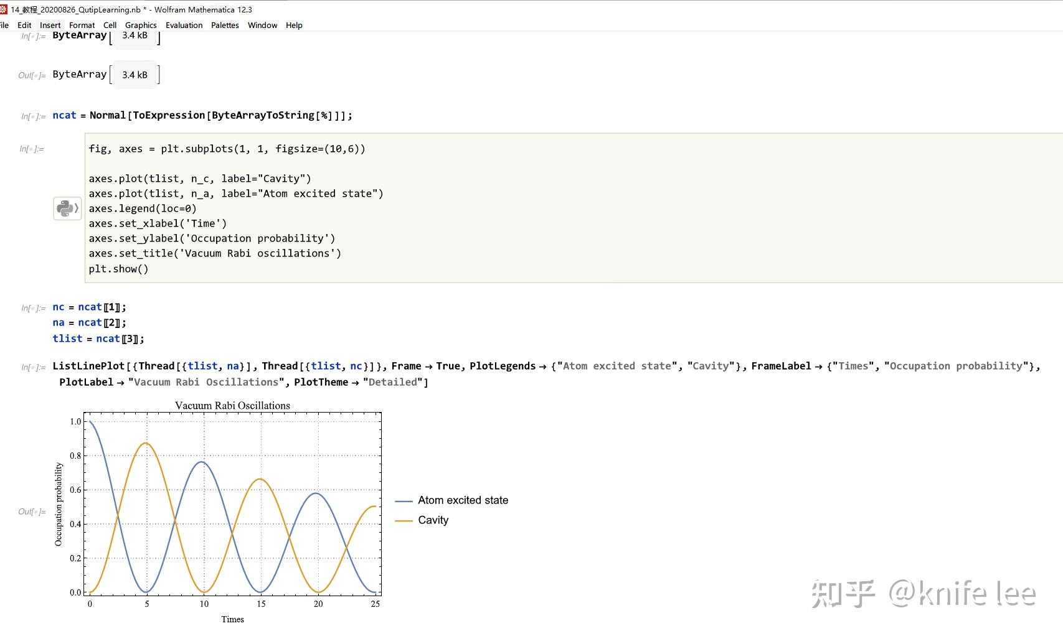The height and width of the screenshot is (636, 1063).
Task: Click the Format menu entry
Action: point(82,25)
